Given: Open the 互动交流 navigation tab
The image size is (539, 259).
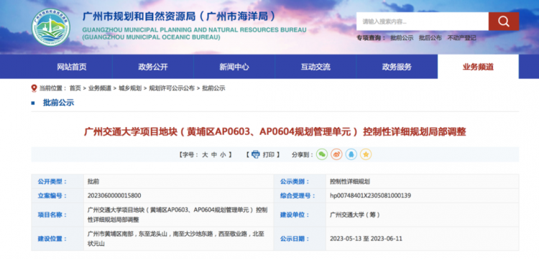Looking at the screenshot, I should pyautogui.click(x=315, y=67).
